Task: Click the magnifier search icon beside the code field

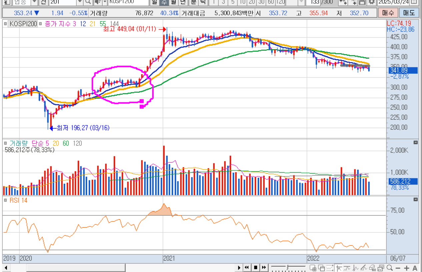Action: coord(88,2)
